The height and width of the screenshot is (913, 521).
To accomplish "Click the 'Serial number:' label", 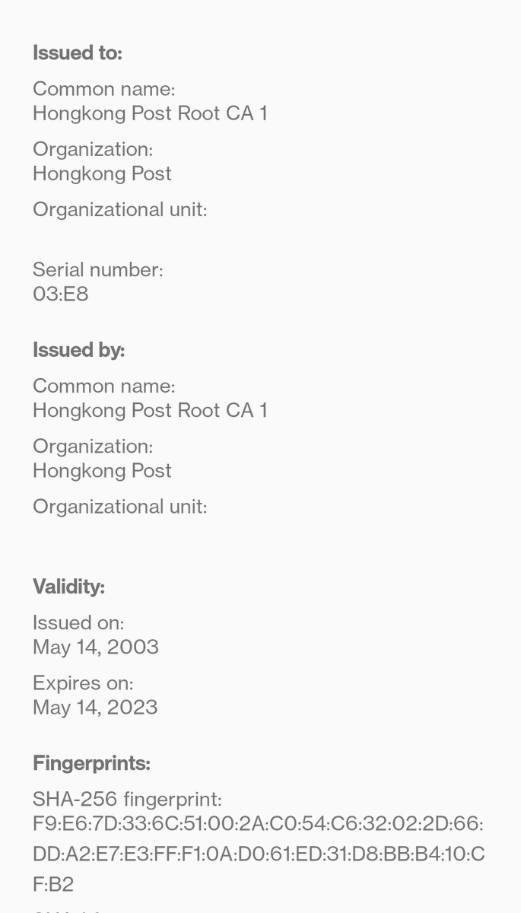I will [x=98, y=269].
